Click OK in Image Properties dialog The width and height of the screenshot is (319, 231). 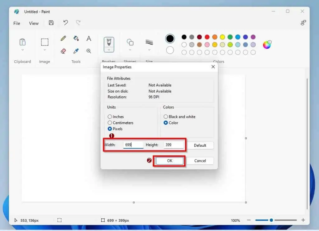pyautogui.click(x=169, y=161)
